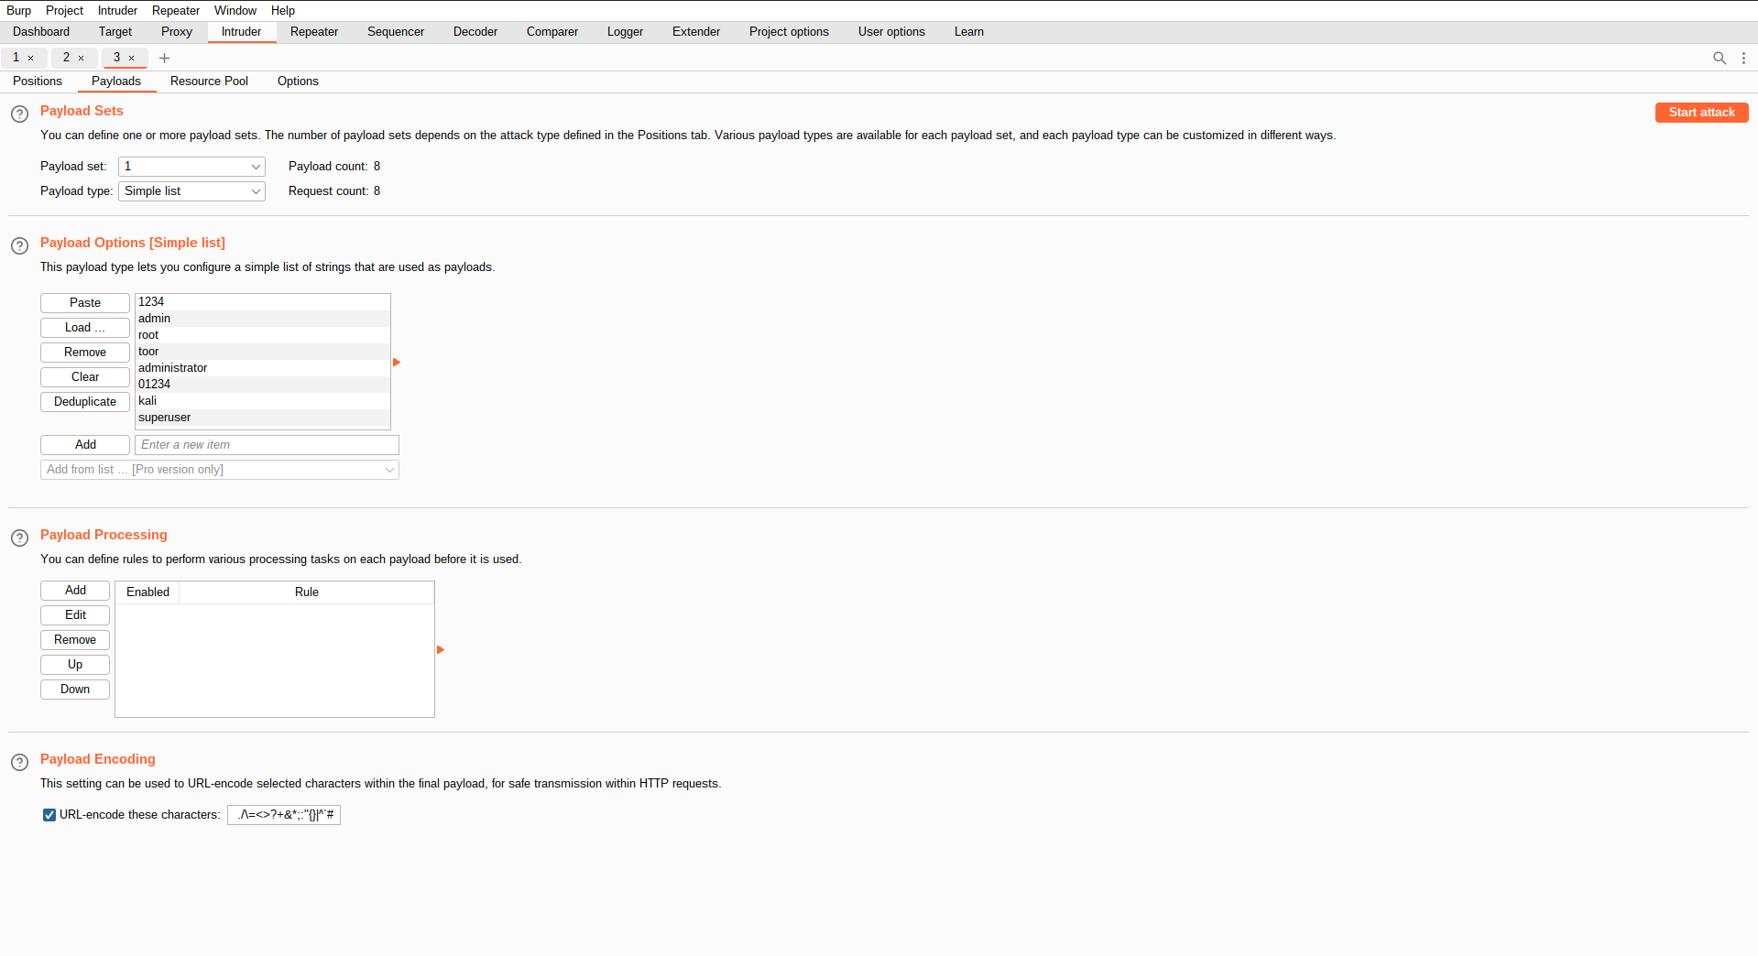Image resolution: width=1758 pixels, height=956 pixels.
Task: Switch to the Dashboard tab
Action: [41, 32]
